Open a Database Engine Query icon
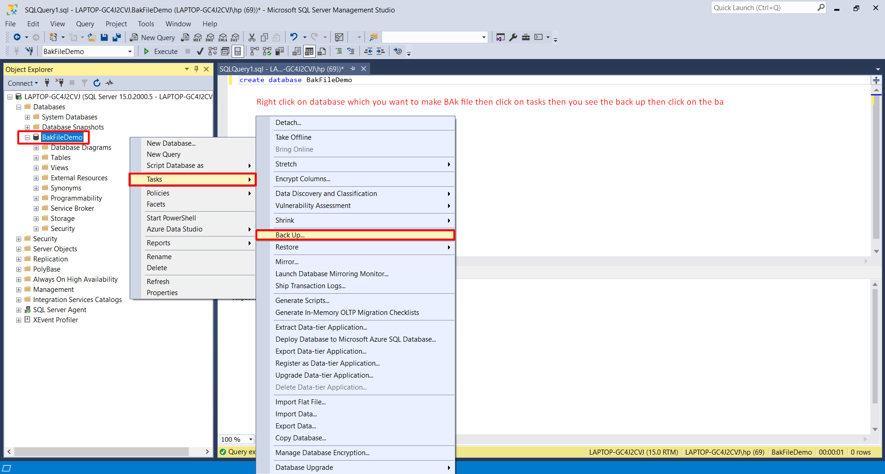 tap(185, 37)
